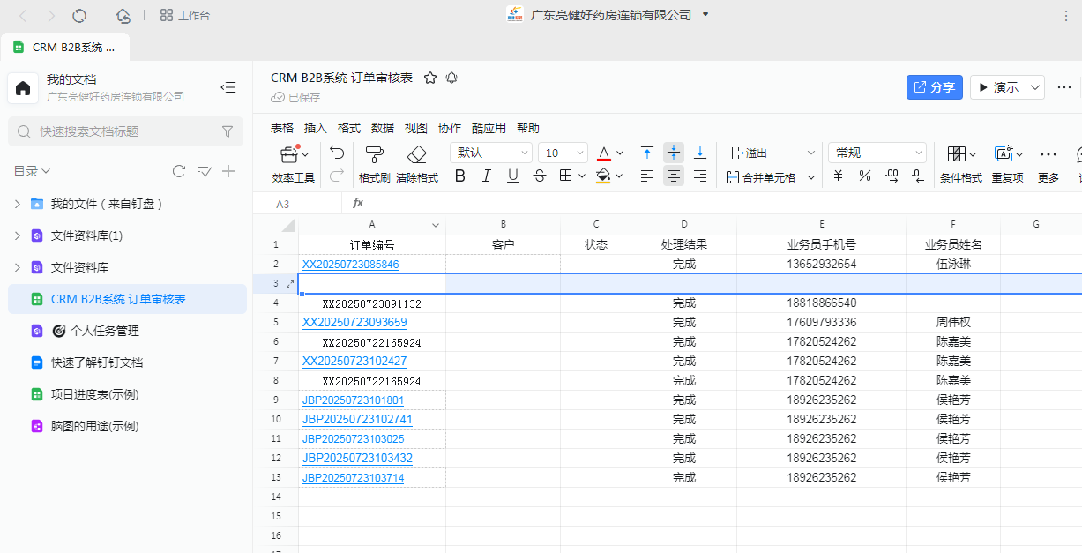Viewport: 1082px width, 553px height.
Task: Star this document as a favorite
Action: pyautogui.click(x=430, y=78)
